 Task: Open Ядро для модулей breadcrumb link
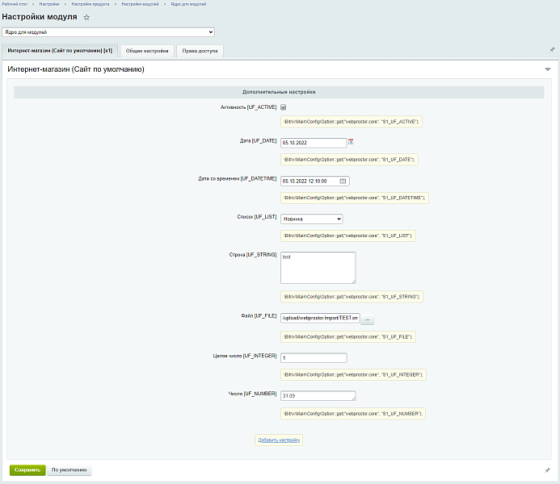[x=188, y=4]
